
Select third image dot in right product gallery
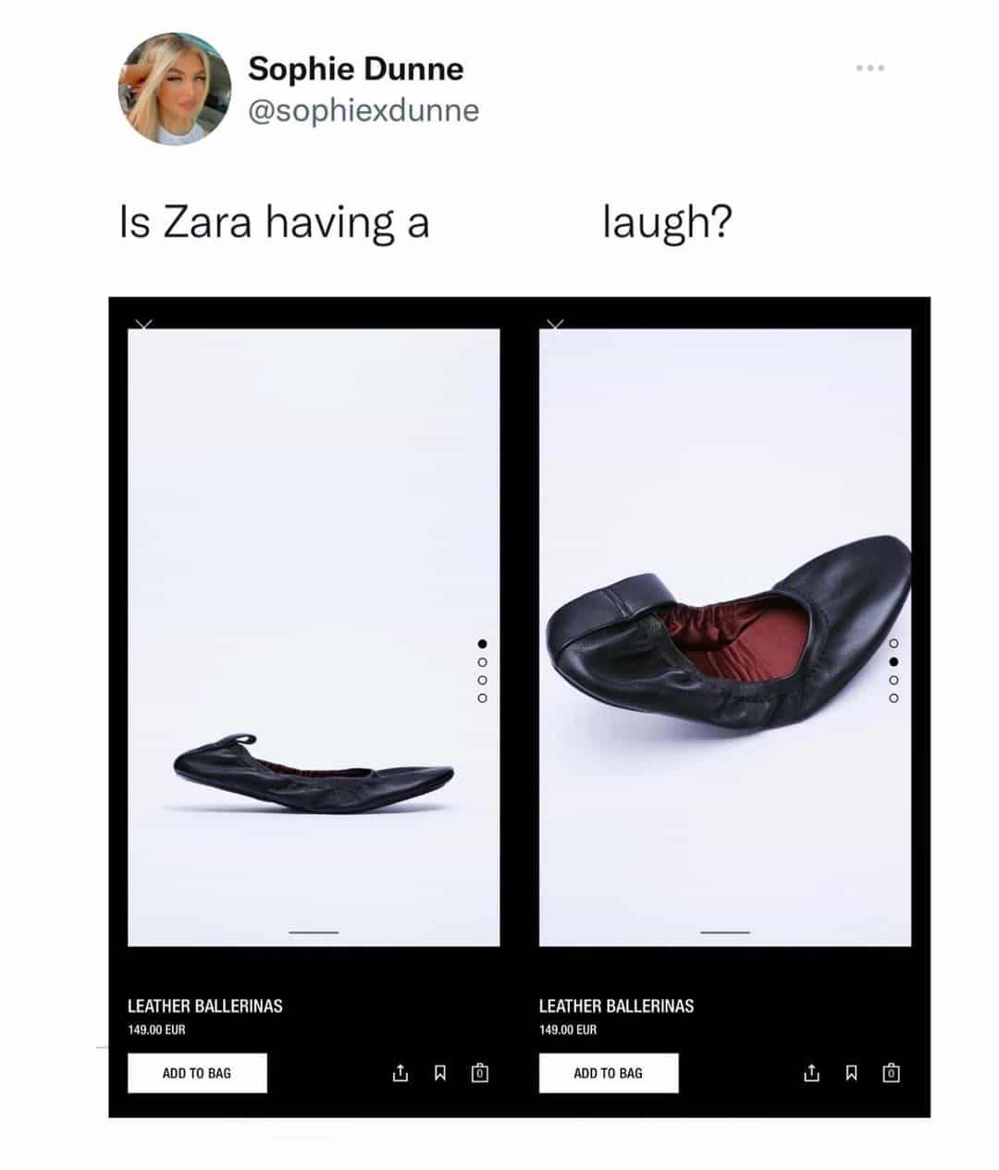coord(894,681)
